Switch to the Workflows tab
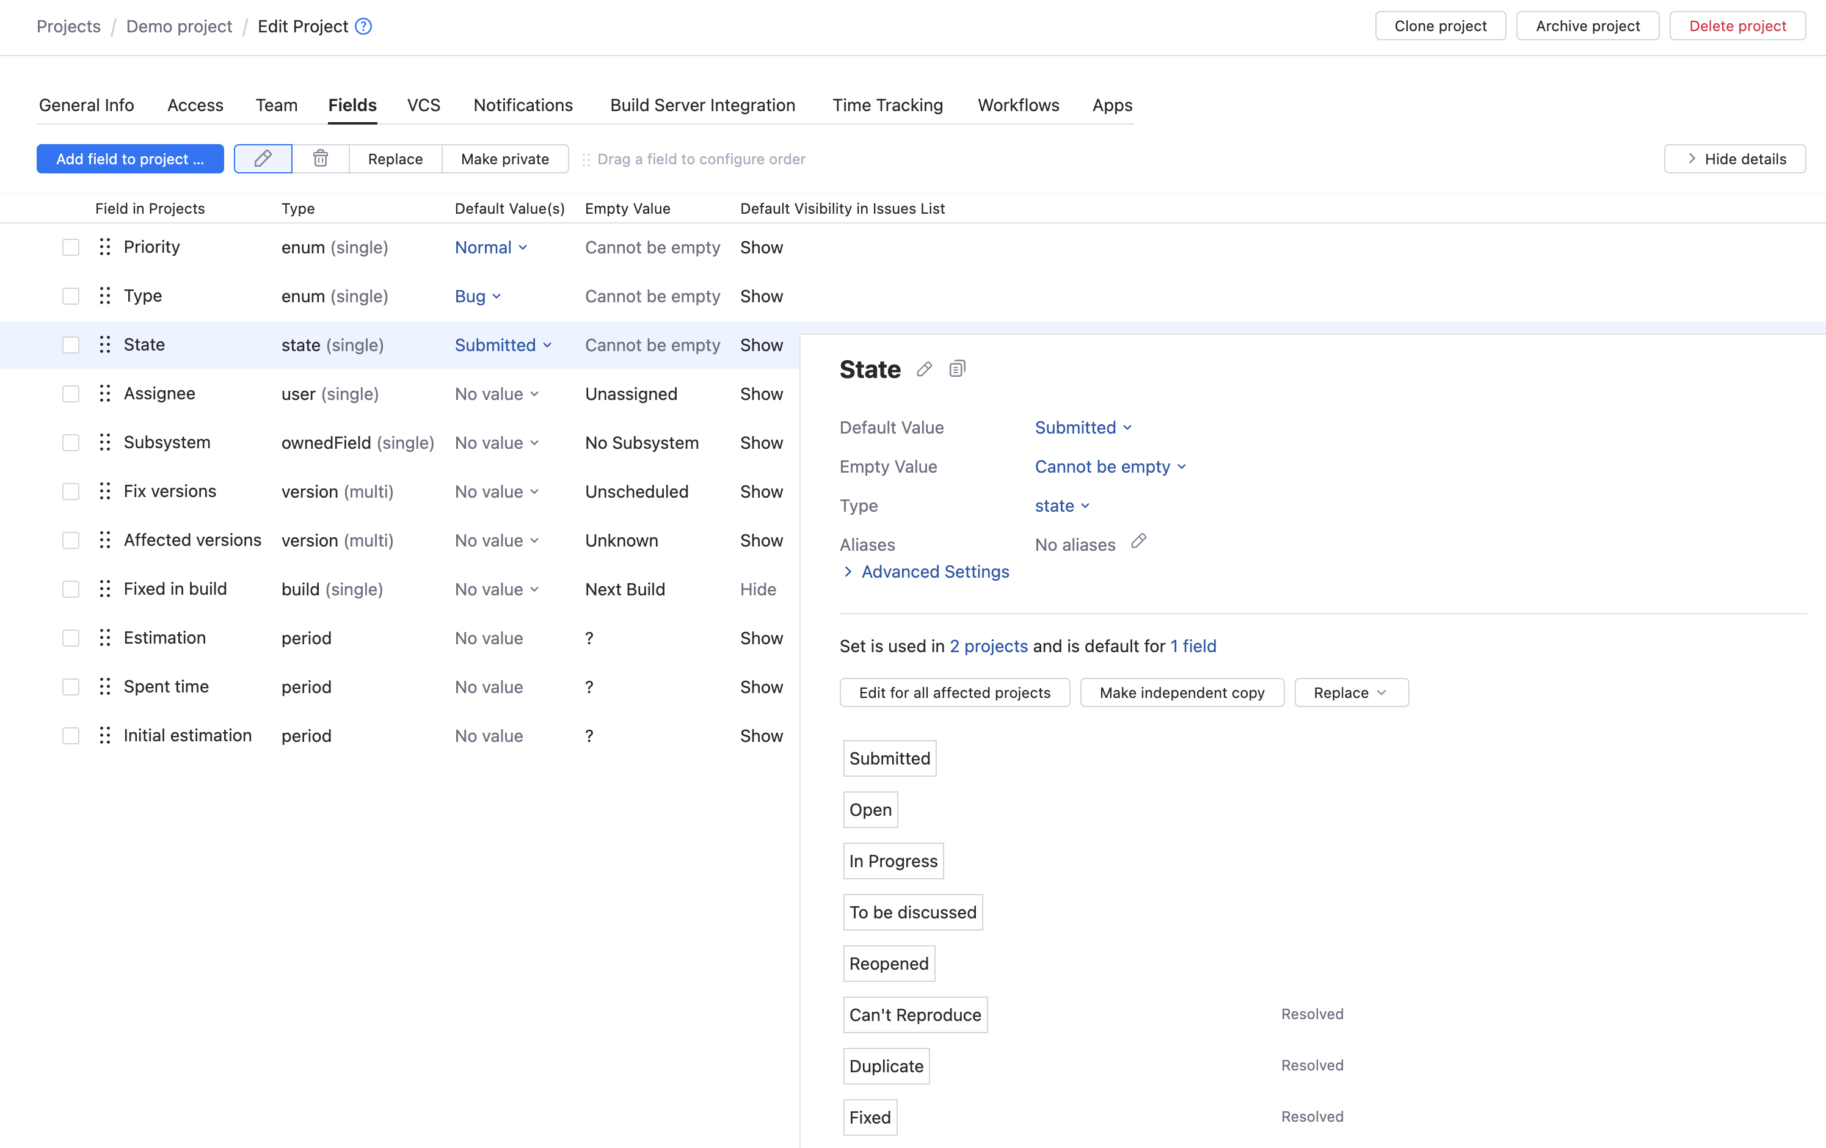 coord(1017,106)
